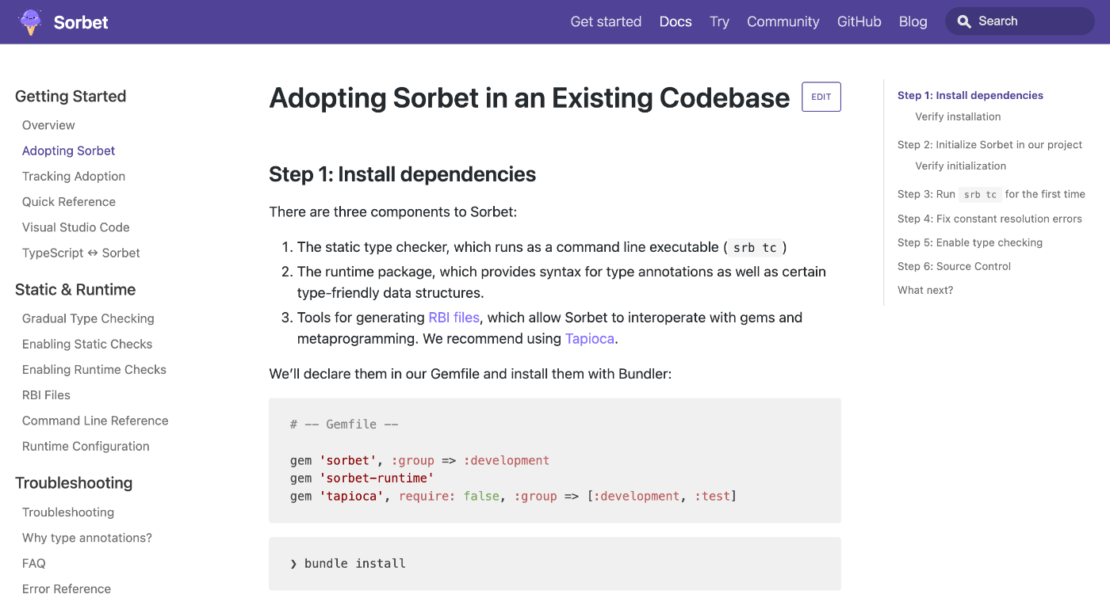Open the Docs nav item
The image size is (1110, 598).
tap(676, 21)
